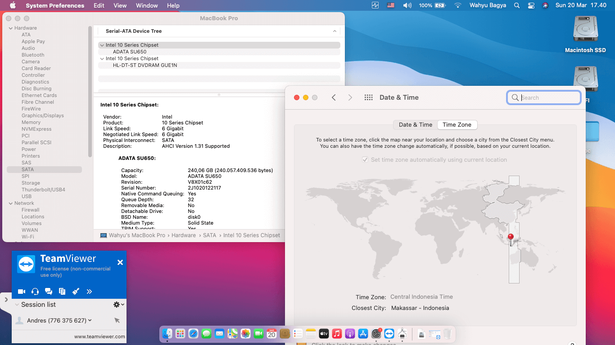Open Photos from the Dock
The width and height of the screenshot is (615, 345).
[x=246, y=334]
